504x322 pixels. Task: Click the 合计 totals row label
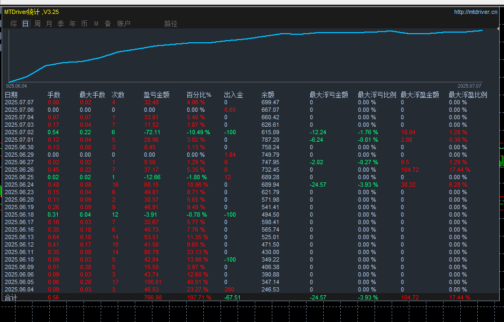pyautogui.click(x=11, y=297)
